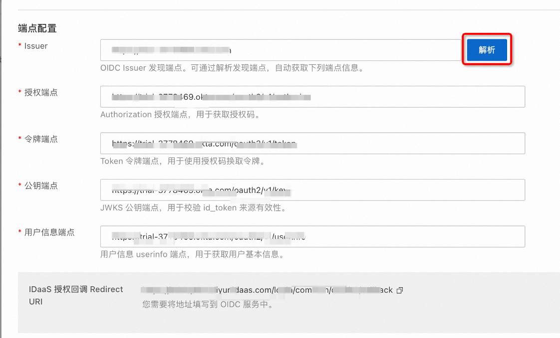Click into the 授权端点 input field
This screenshot has height=338, width=560.
point(312,97)
